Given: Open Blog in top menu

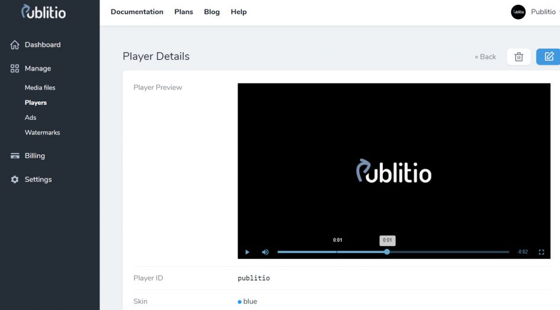Looking at the screenshot, I should [212, 12].
